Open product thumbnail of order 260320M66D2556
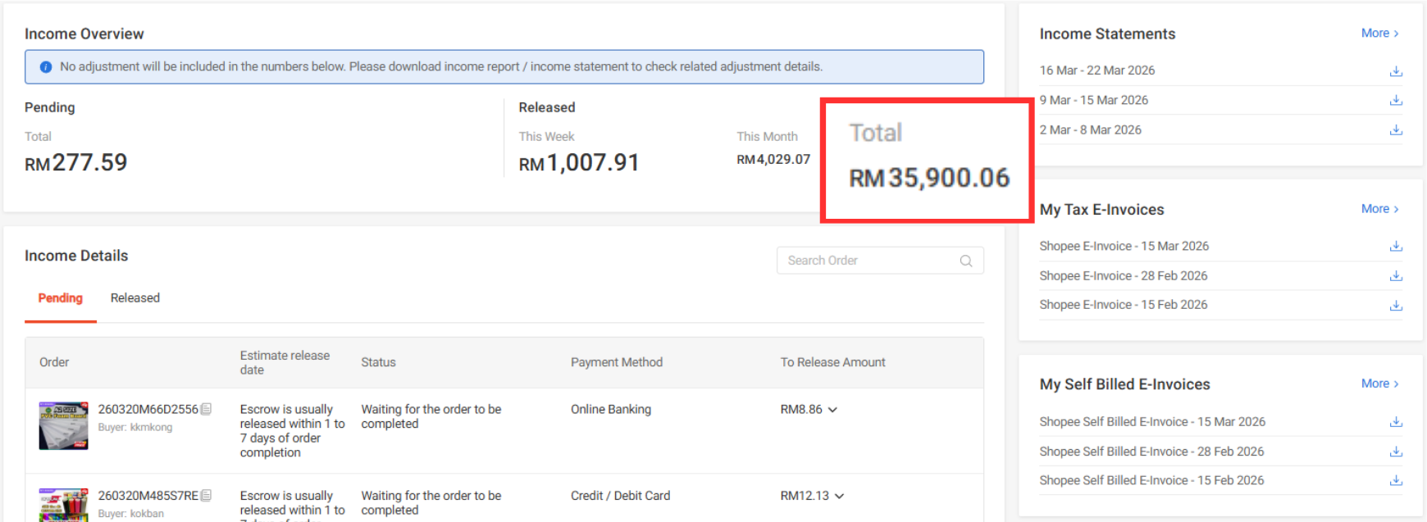Screen dimensions: 1427x522 pos(63,425)
